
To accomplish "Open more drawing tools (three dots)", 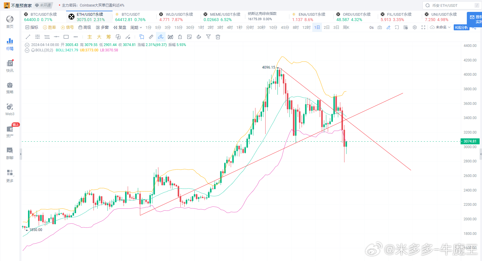I will tap(76, 37).
